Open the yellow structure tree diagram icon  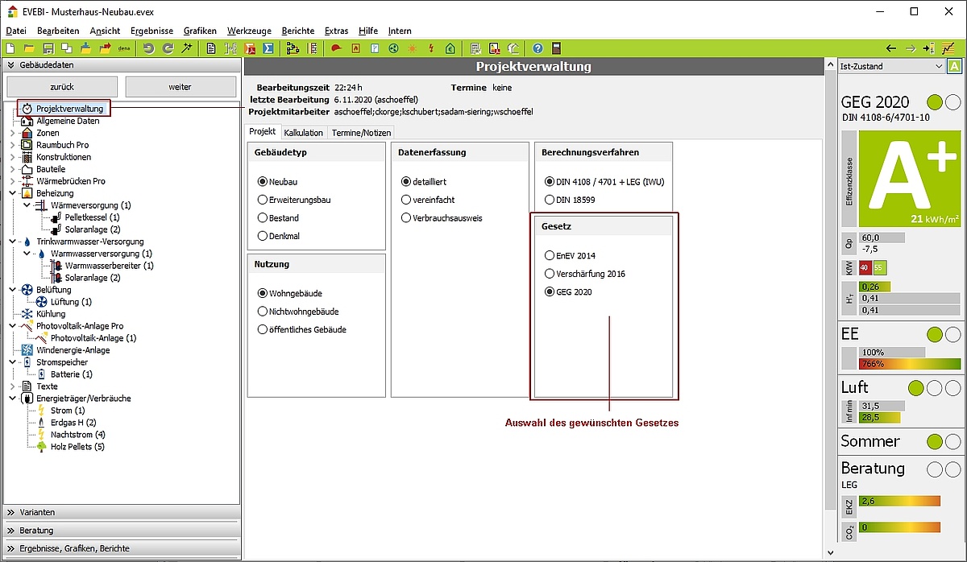(293, 48)
